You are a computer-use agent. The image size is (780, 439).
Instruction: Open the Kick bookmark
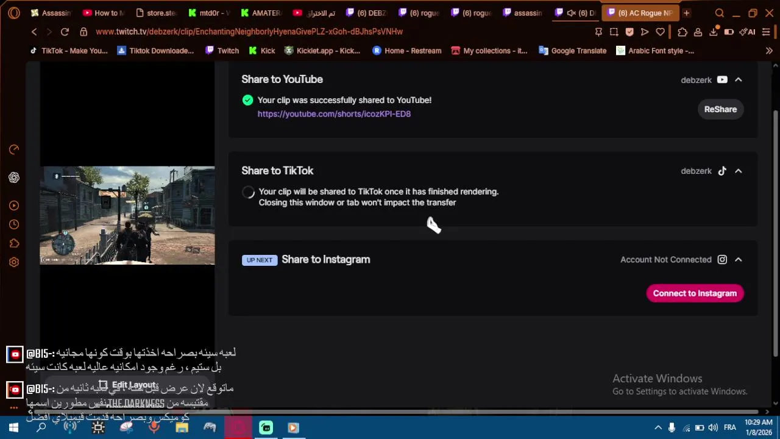tap(261, 51)
